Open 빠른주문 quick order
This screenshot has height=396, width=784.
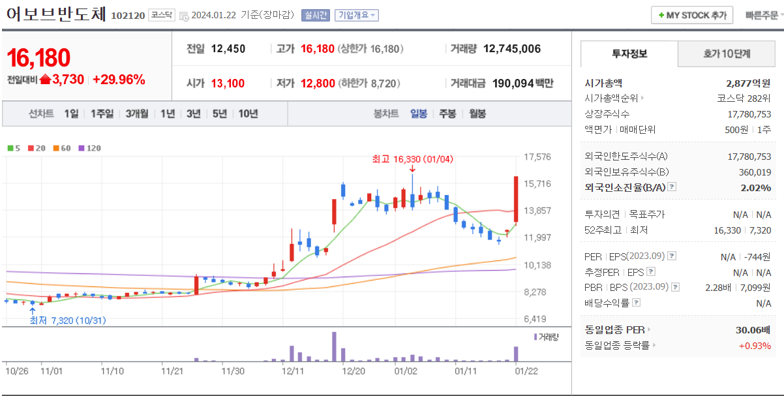(763, 15)
